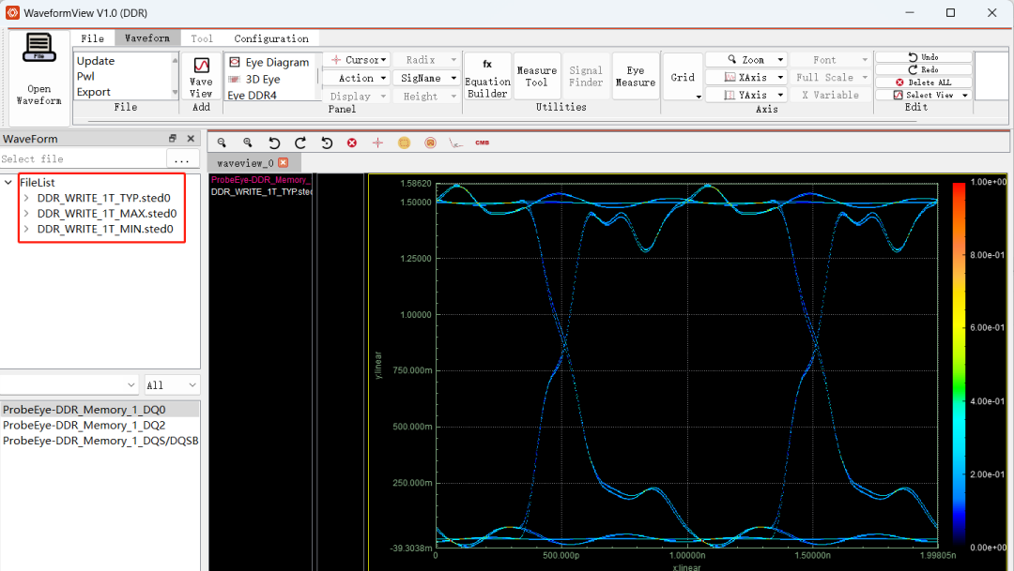Open the Action dropdown
This screenshot has height=571, width=1014.
(x=357, y=78)
